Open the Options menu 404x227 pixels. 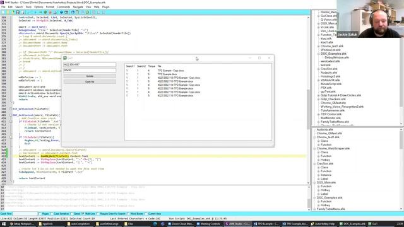pos(39,7)
